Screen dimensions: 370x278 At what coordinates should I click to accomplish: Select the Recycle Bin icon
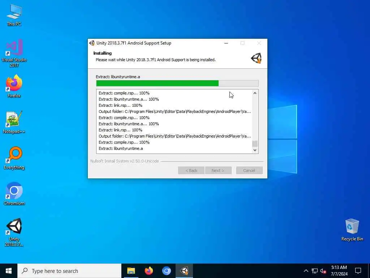[x=352, y=230]
